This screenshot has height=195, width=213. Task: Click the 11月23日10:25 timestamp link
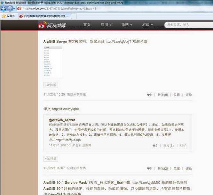(x=54, y=94)
